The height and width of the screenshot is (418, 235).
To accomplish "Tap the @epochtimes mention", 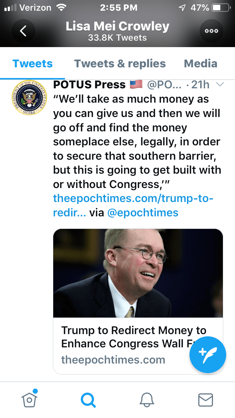I will pyautogui.click(x=142, y=213).
